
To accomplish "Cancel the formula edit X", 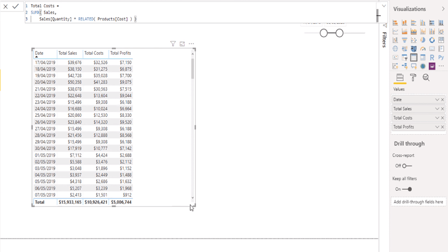I will pyautogui.click(x=5, y=6).
